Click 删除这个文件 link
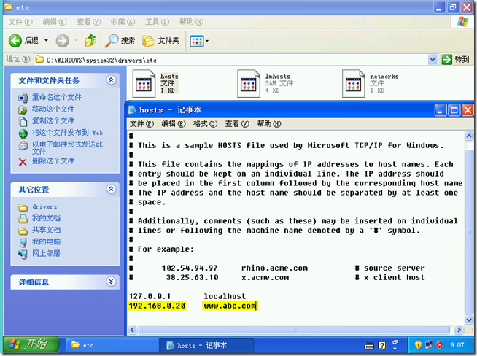 (53, 160)
